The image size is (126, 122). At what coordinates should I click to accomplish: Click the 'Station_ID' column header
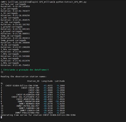coord(33,81)
